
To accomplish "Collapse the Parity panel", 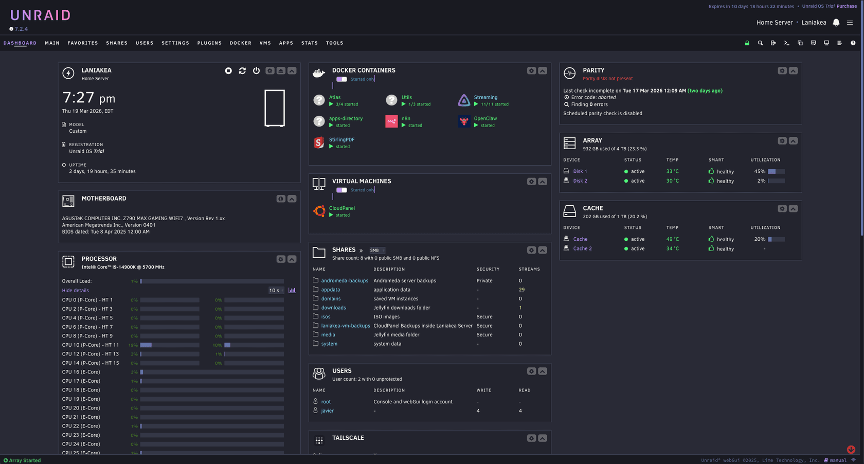I will [x=794, y=70].
